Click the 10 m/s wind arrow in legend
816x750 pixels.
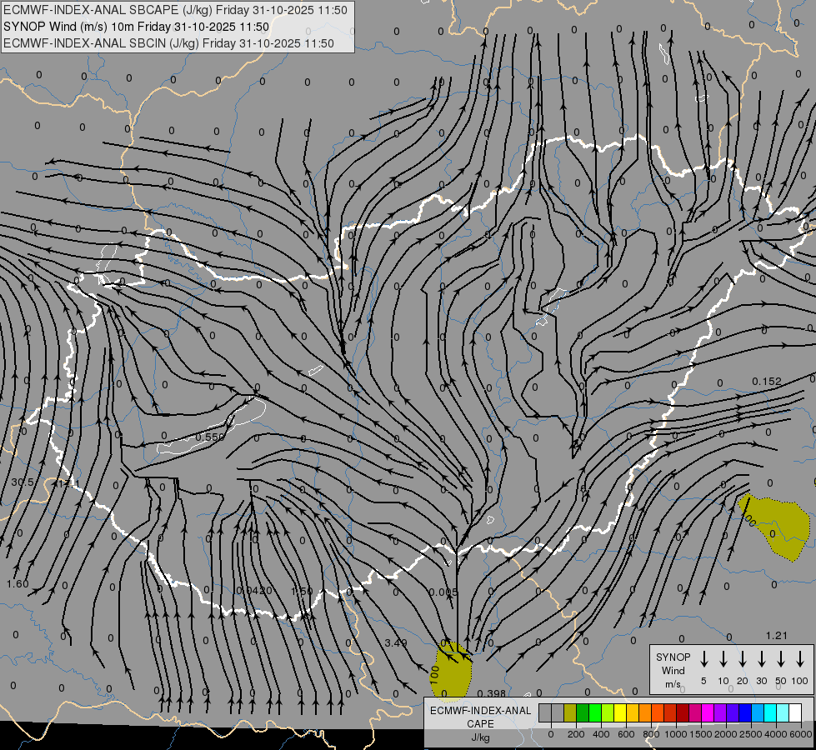[723, 658]
